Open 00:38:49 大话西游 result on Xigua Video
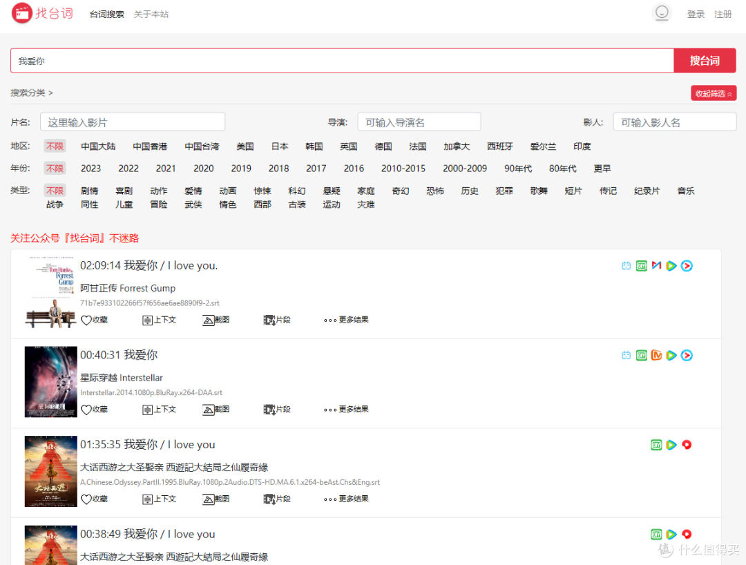The width and height of the screenshot is (746, 565). point(687,534)
